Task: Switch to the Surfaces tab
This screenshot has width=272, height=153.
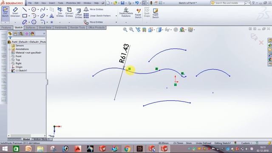Action: [x=30, y=28]
